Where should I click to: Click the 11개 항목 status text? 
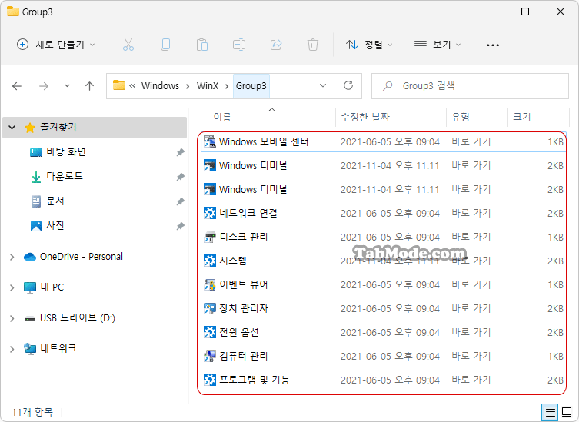click(32, 412)
